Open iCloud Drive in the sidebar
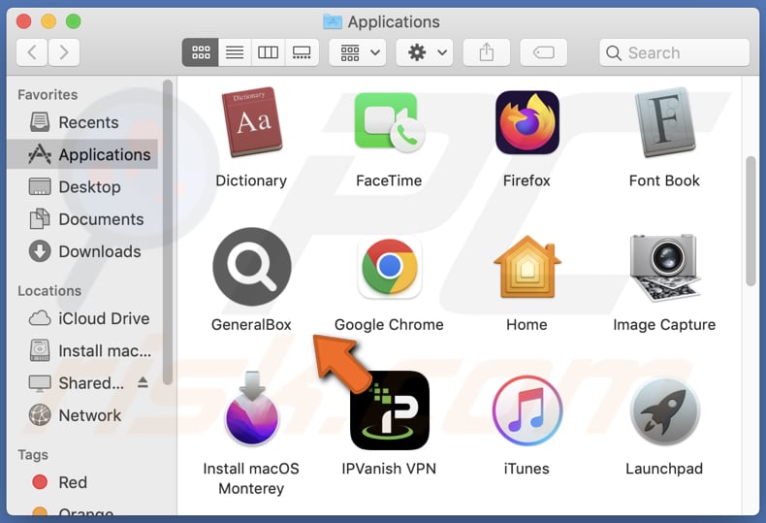This screenshot has height=523, width=766. click(x=82, y=318)
